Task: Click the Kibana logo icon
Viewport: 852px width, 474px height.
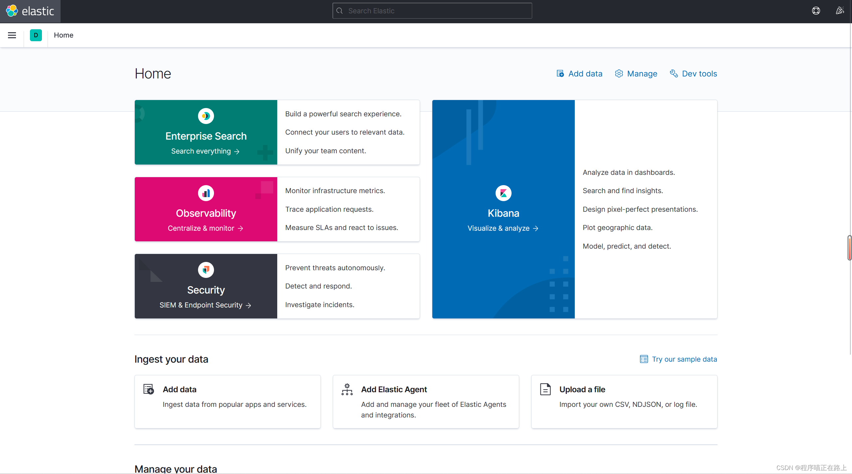Action: [x=503, y=193]
